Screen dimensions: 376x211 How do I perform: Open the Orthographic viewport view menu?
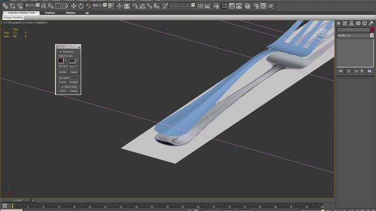pyautogui.click(x=14, y=22)
